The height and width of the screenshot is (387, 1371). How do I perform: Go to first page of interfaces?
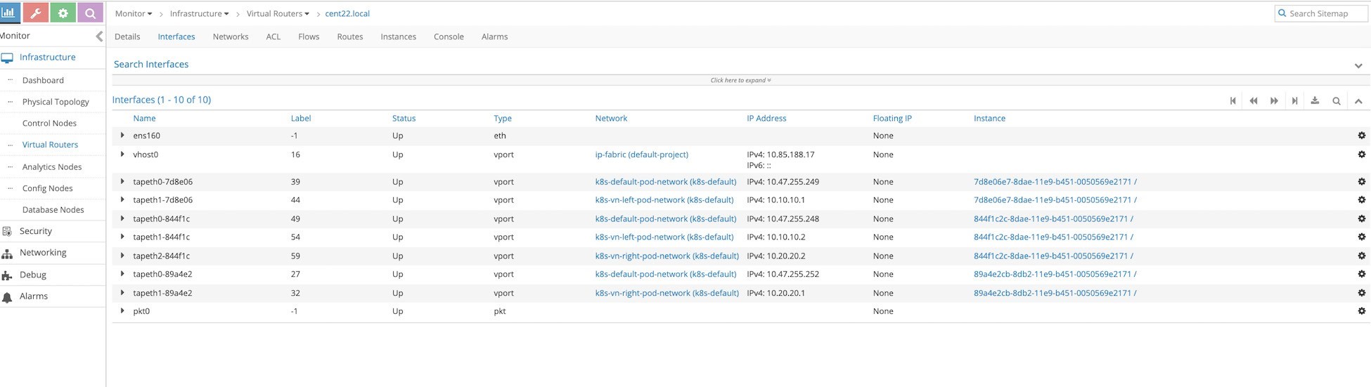click(1232, 101)
